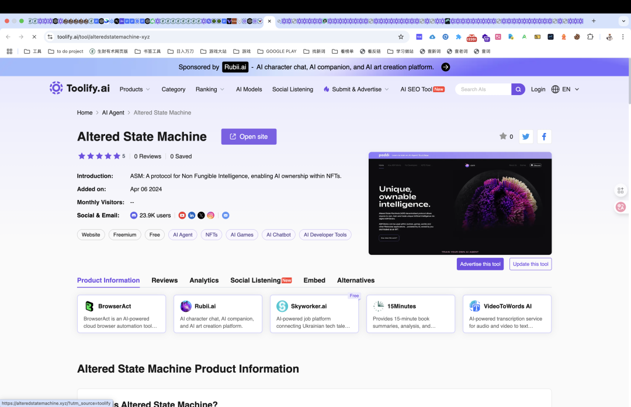Open the Chrome three-dot menu
Viewport: 631px width, 407px height.
(x=623, y=37)
